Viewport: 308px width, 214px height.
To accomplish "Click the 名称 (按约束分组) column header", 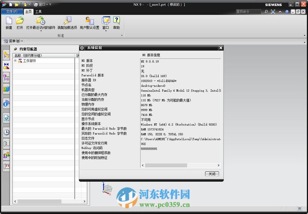I will point(44,56).
